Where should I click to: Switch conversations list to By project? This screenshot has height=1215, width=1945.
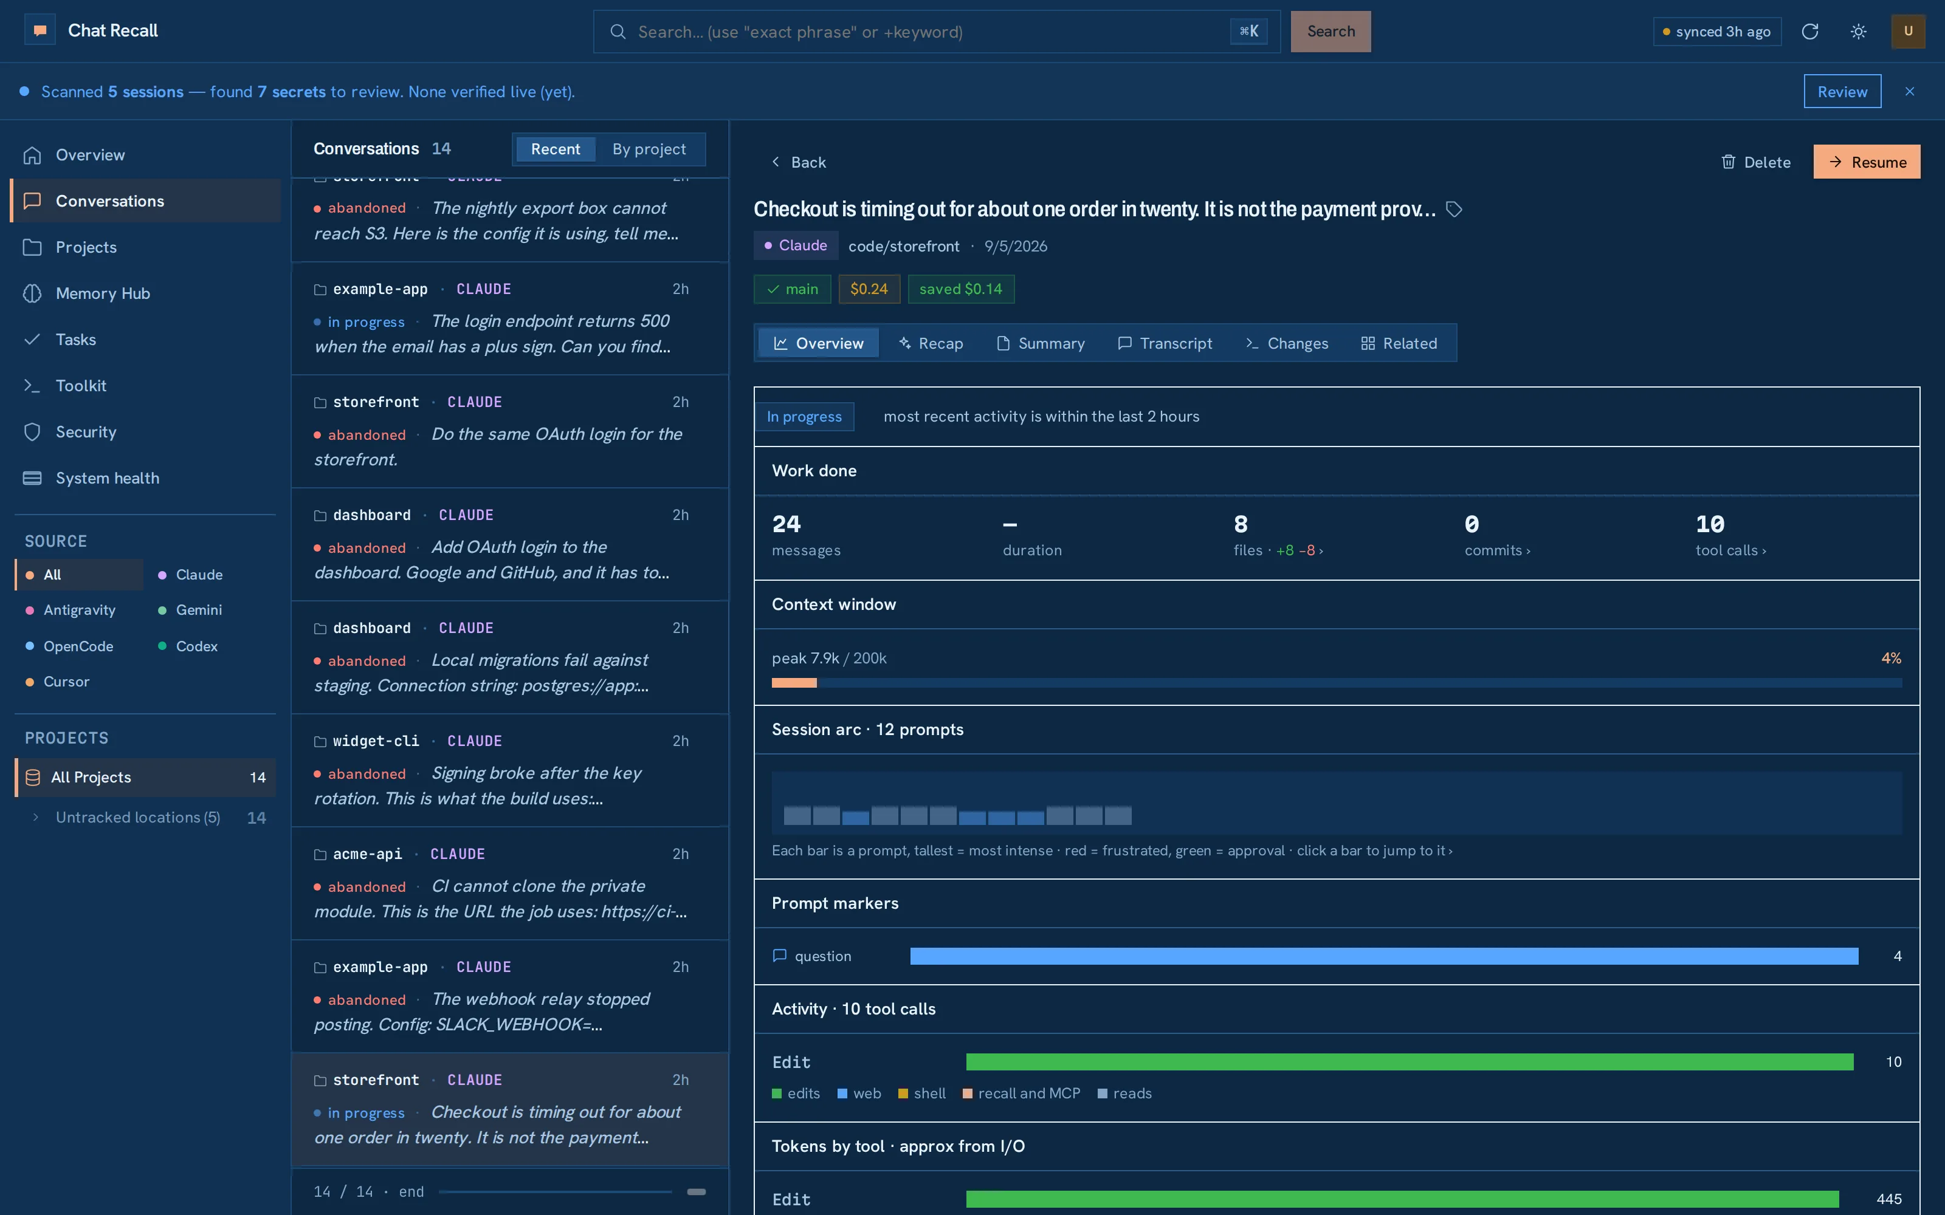649,149
